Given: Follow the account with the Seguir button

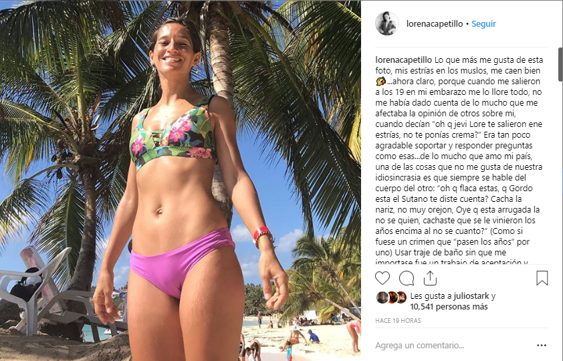Looking at the screenshot, I should 483,23.
